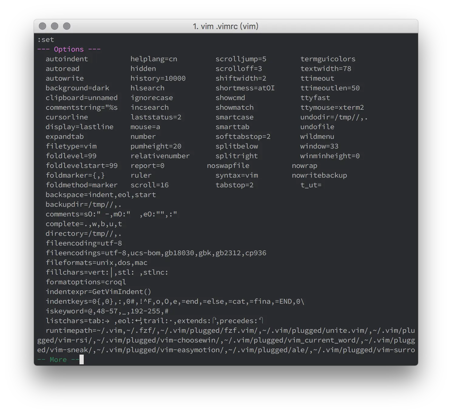
Task: Click the 'commentstring="%s' option
Action: tap(82, 108)
